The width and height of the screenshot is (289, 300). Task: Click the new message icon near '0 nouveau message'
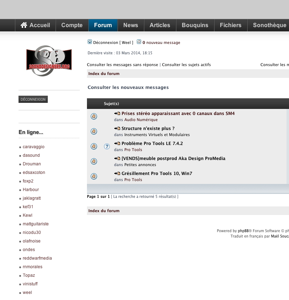pos(139,42)
